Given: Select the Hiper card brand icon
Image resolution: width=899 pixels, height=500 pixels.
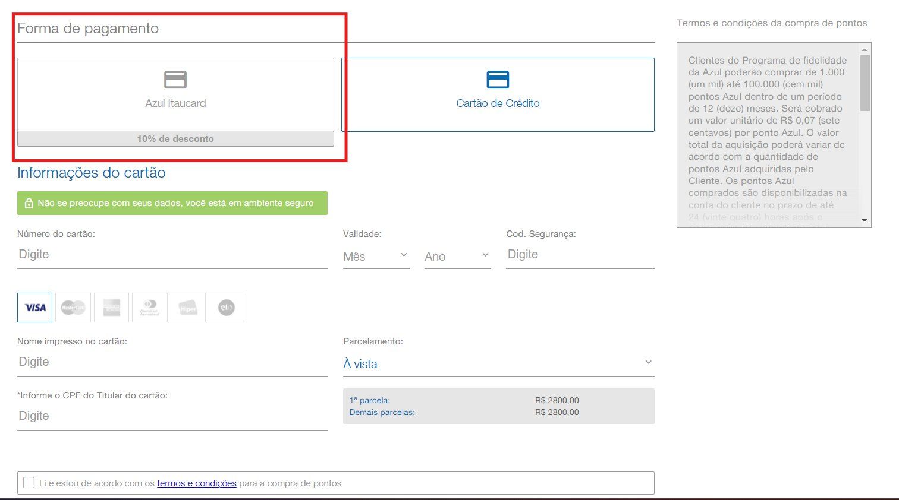Looking at the screenshot, I should pos(188,308).
